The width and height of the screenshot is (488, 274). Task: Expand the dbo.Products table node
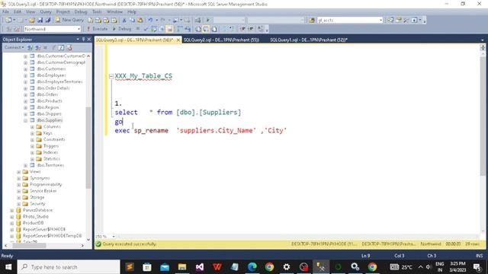pos(25,101)
